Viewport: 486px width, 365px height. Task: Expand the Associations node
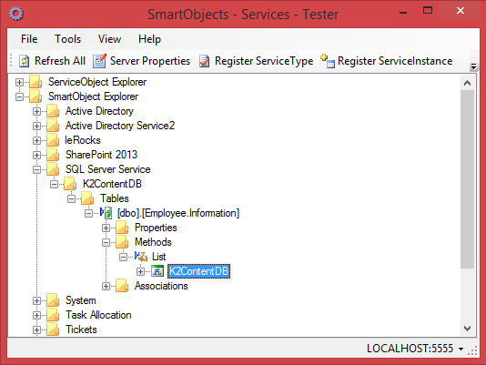(106, 286)
